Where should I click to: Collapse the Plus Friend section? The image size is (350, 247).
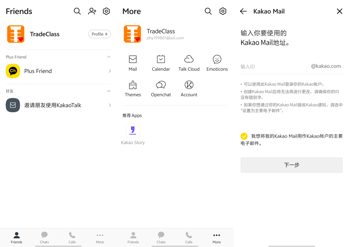click(109, 57)
